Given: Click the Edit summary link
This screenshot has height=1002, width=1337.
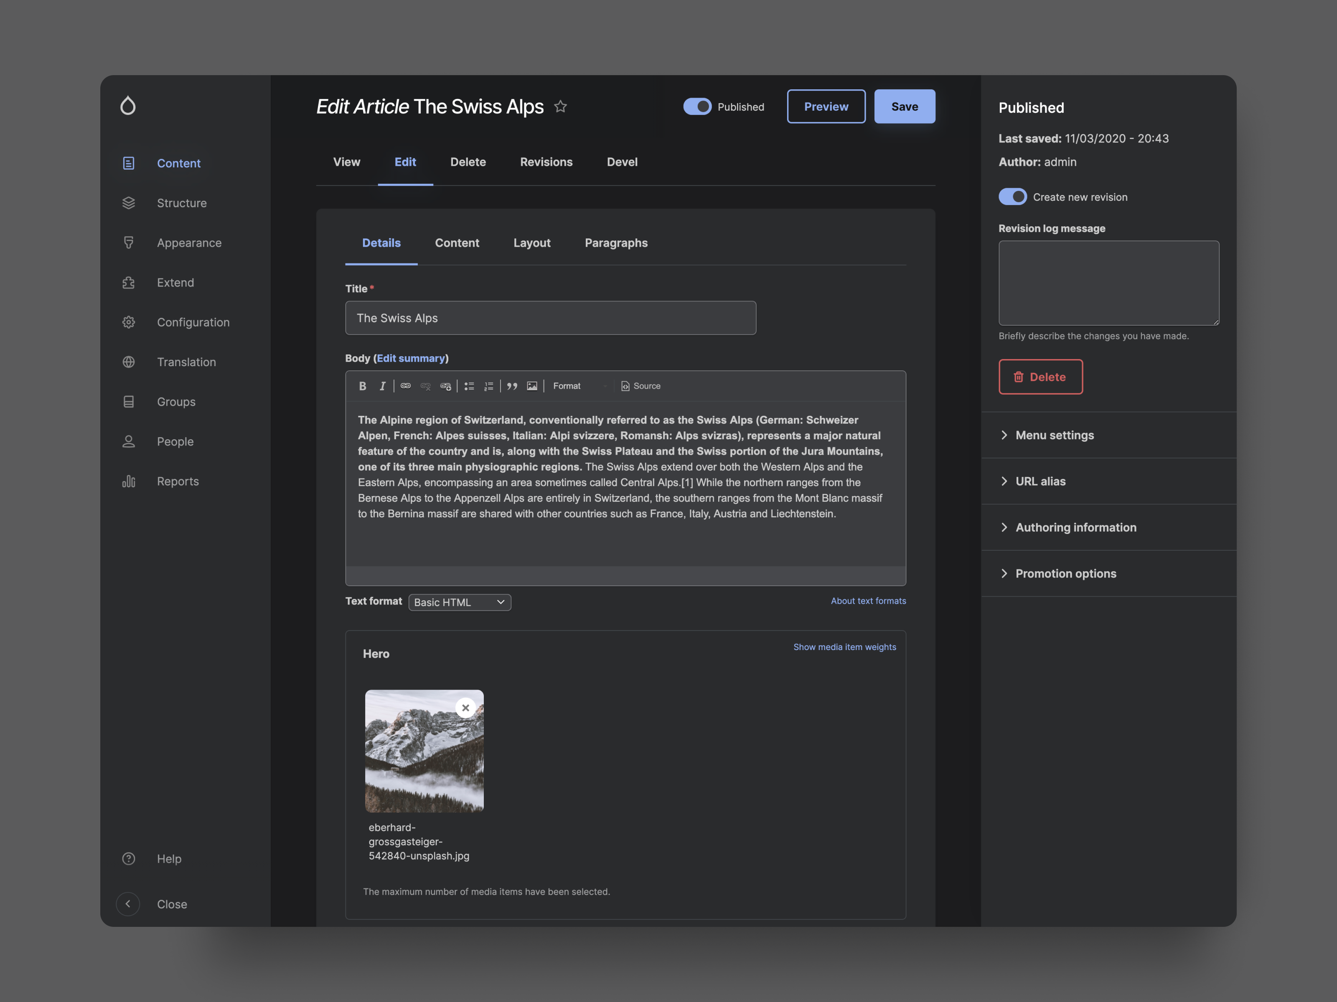Looking at the screenshot, I should click(410, 358).
